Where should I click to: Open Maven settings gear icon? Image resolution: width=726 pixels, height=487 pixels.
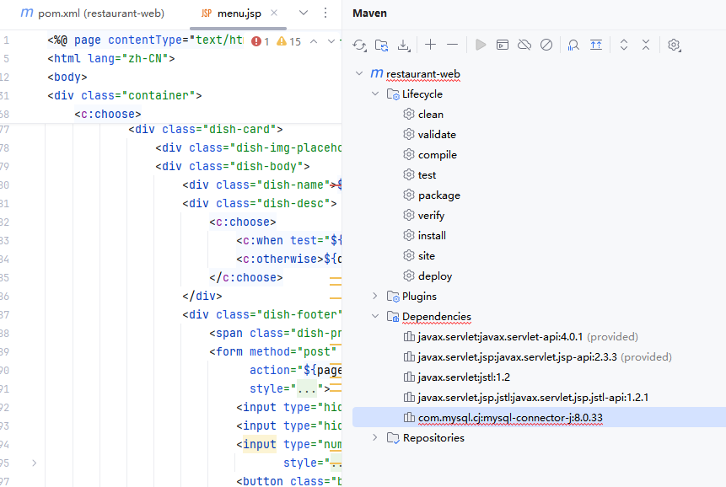[675, 45]
